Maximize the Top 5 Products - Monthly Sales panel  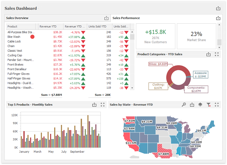point(103,105)
